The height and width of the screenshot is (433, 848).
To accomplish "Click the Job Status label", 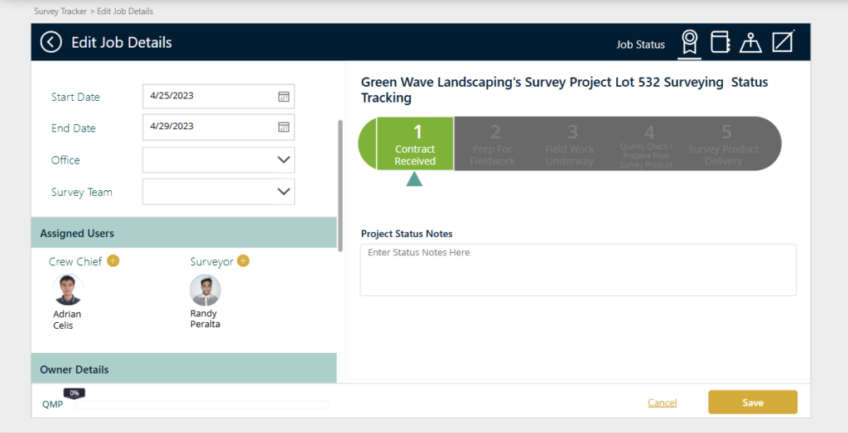I will point(640,45).
